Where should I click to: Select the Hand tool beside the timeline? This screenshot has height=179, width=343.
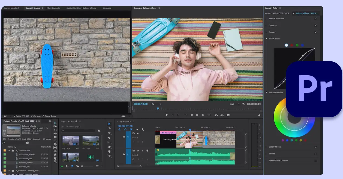coord(109,151)
